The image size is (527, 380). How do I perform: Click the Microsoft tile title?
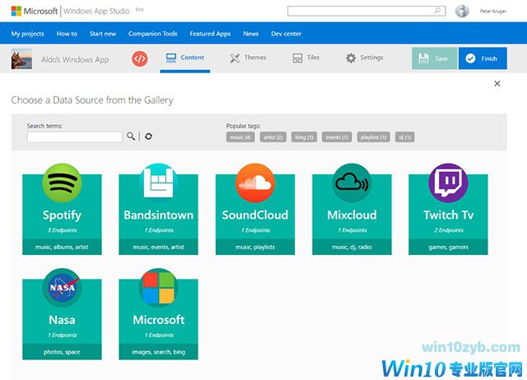(158, 320)
